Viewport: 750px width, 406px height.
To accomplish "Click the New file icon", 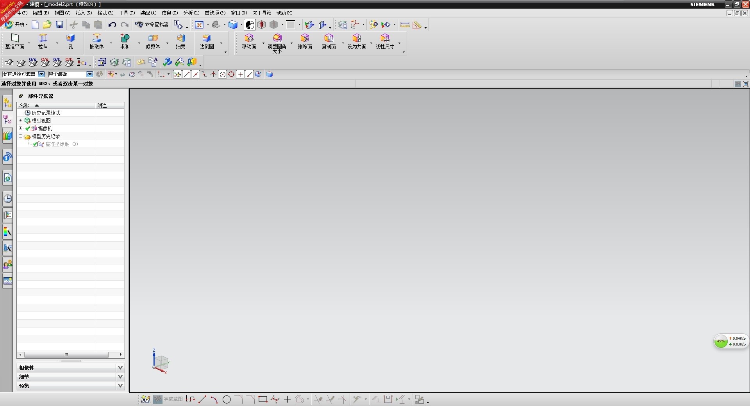I will coord(35,25).
